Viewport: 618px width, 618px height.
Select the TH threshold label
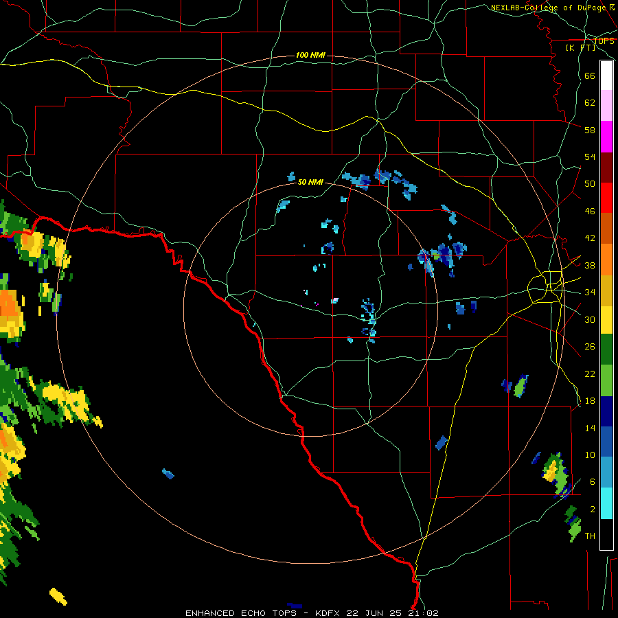pos(590,536)
